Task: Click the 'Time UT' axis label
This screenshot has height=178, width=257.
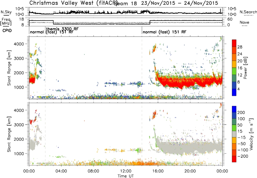Action: (126, 176)
